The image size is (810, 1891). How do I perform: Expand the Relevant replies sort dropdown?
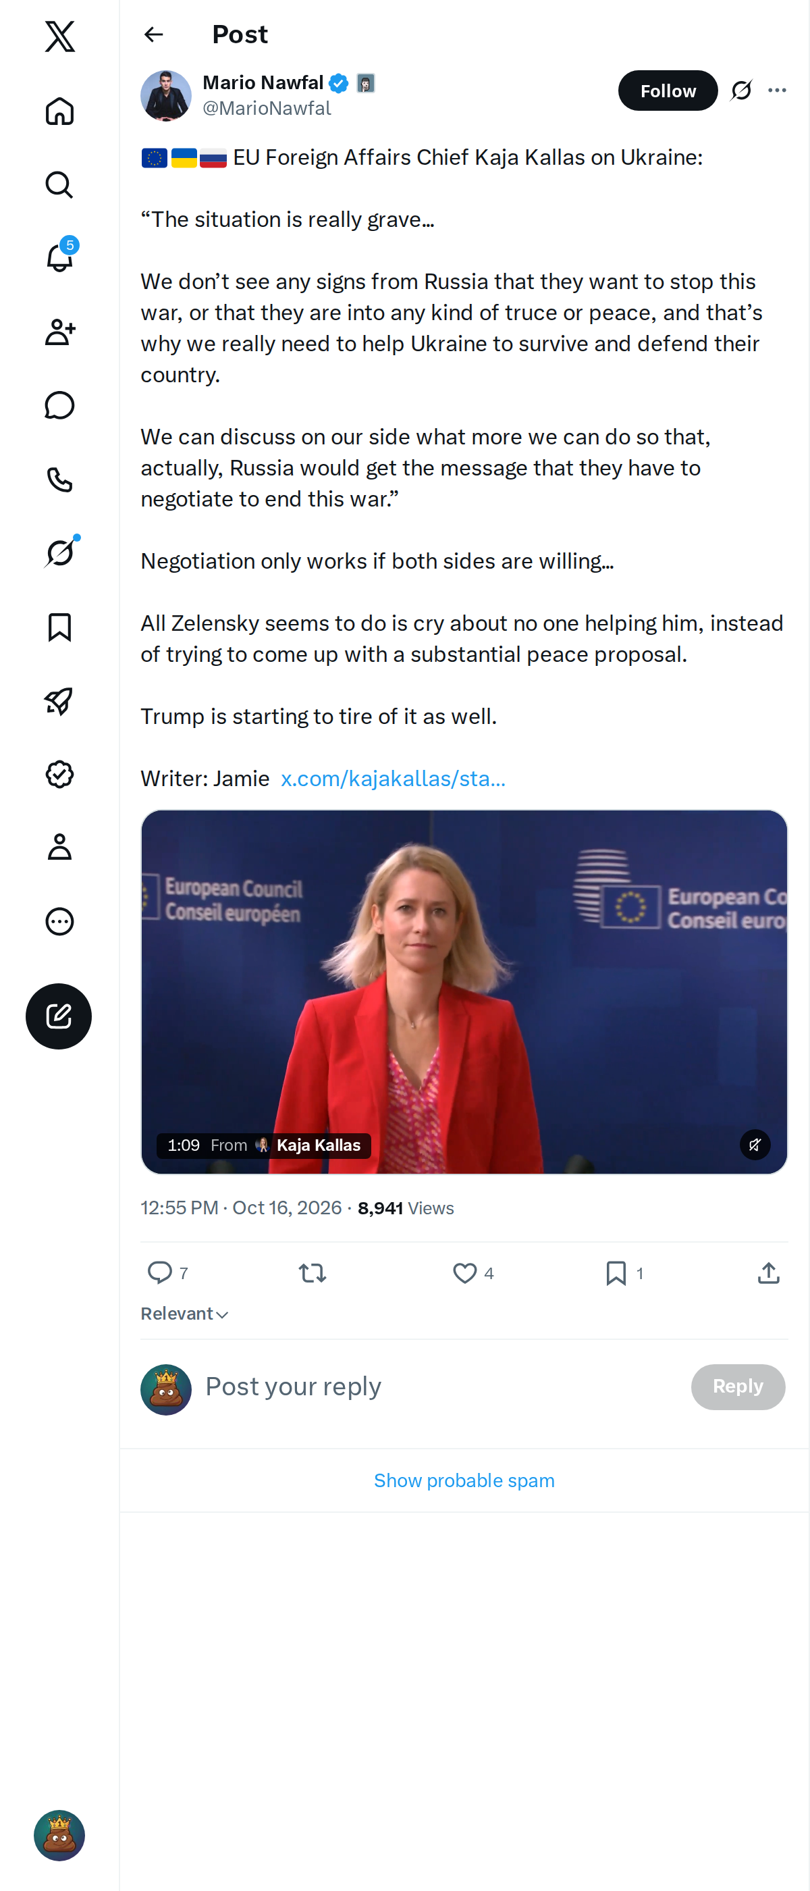185,1314
